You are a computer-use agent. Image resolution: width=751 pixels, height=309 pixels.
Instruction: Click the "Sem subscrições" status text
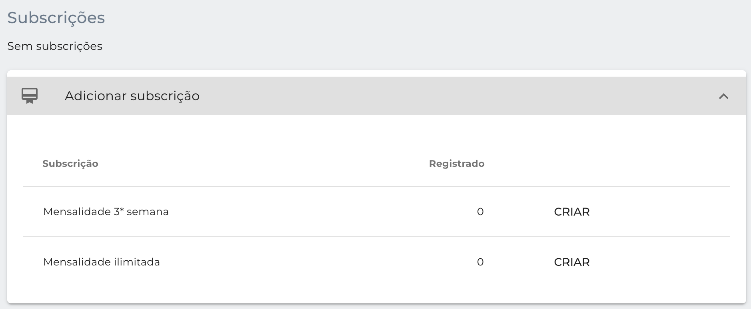click(55, 46)
